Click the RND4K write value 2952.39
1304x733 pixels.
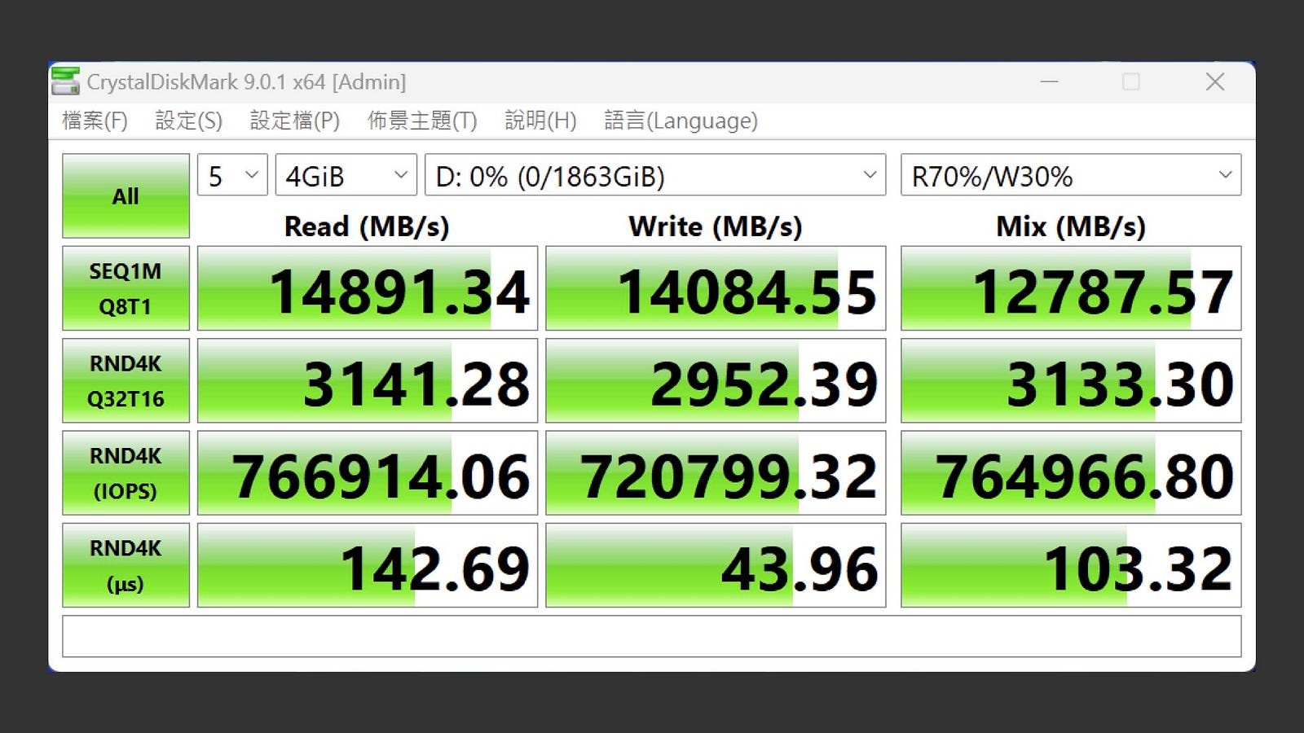click(716, 380)
